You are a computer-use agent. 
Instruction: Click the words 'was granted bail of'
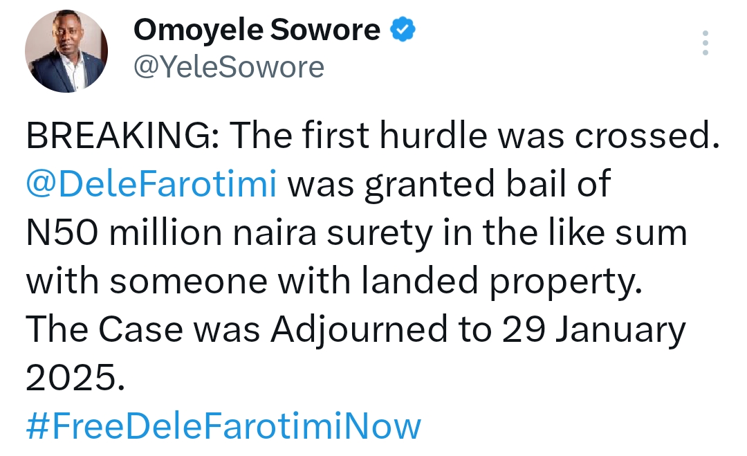450,185
